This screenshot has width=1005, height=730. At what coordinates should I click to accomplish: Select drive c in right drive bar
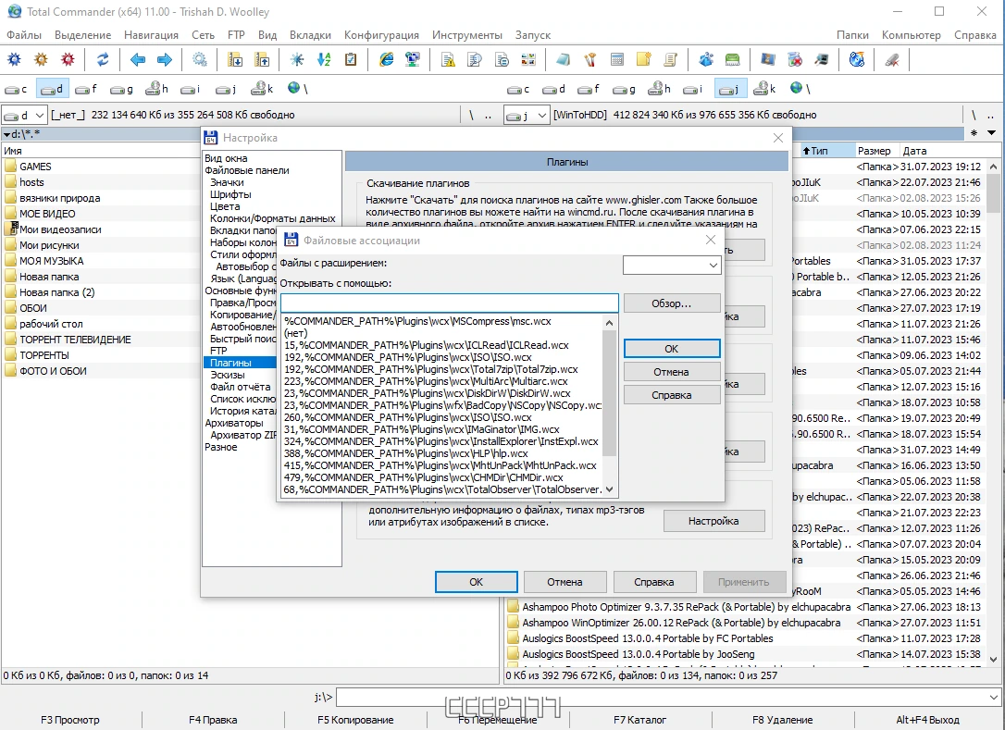click(x=518, y=89)
